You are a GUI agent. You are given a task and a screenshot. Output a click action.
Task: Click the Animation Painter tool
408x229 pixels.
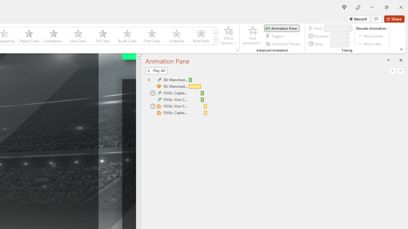tap(283, 44)
